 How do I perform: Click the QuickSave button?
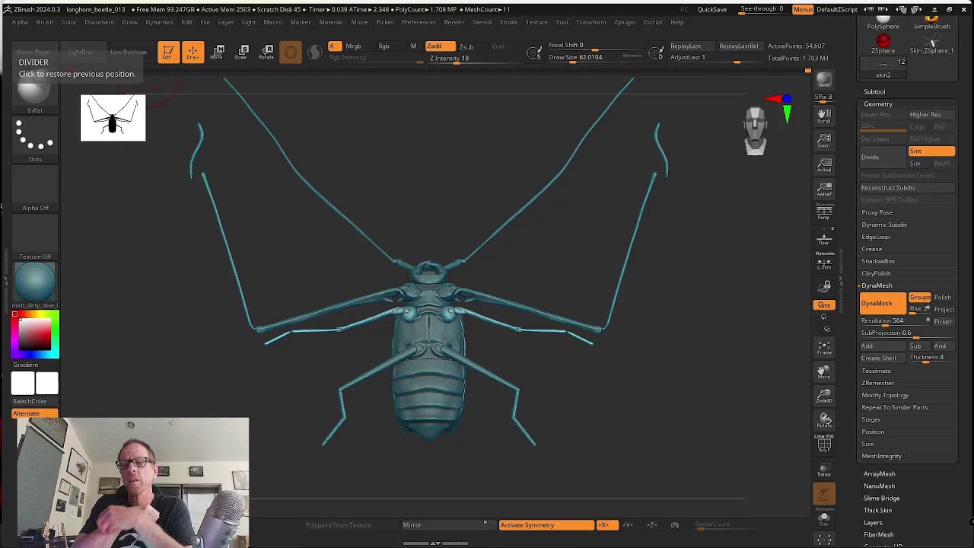(x=712, y=9)
